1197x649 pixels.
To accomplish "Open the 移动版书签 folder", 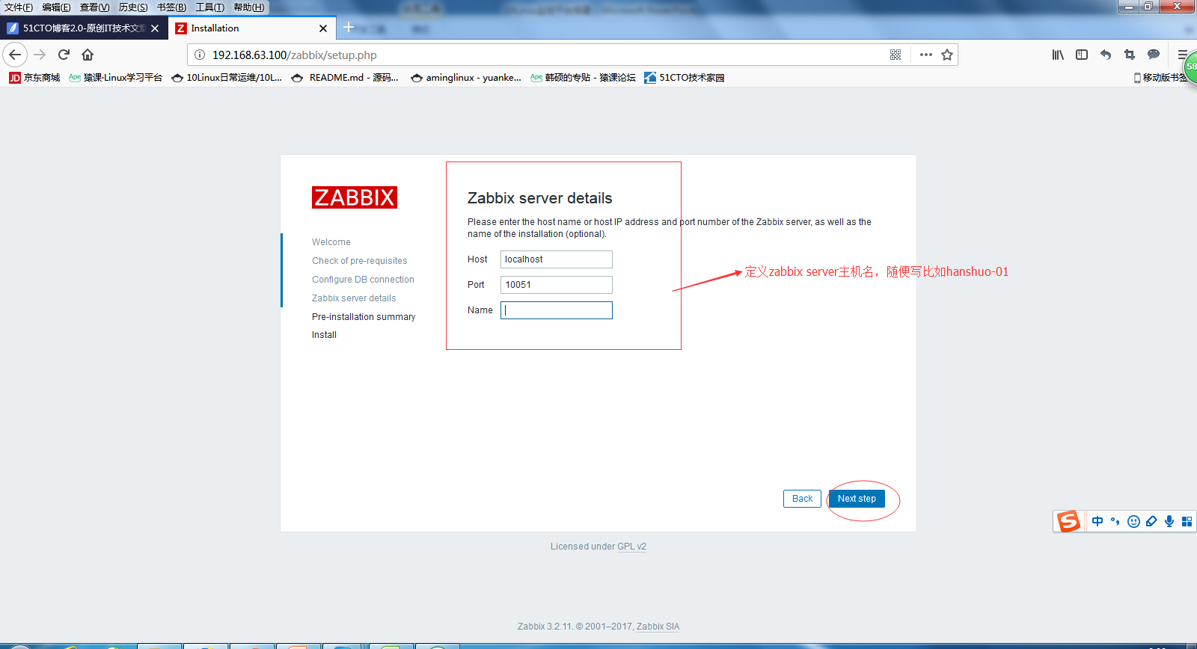I will (x=1160, y=78).
